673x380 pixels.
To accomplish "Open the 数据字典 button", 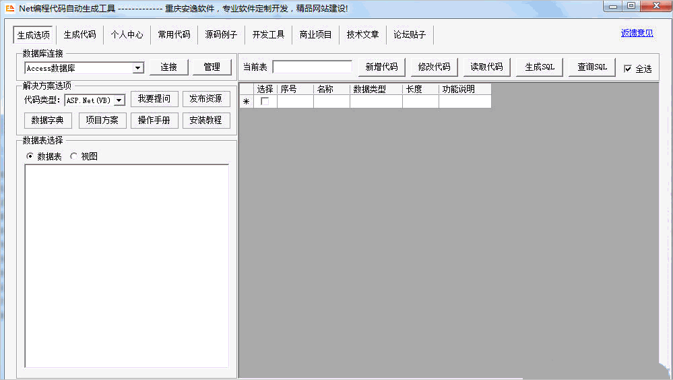I will click(x=48, y=120).
